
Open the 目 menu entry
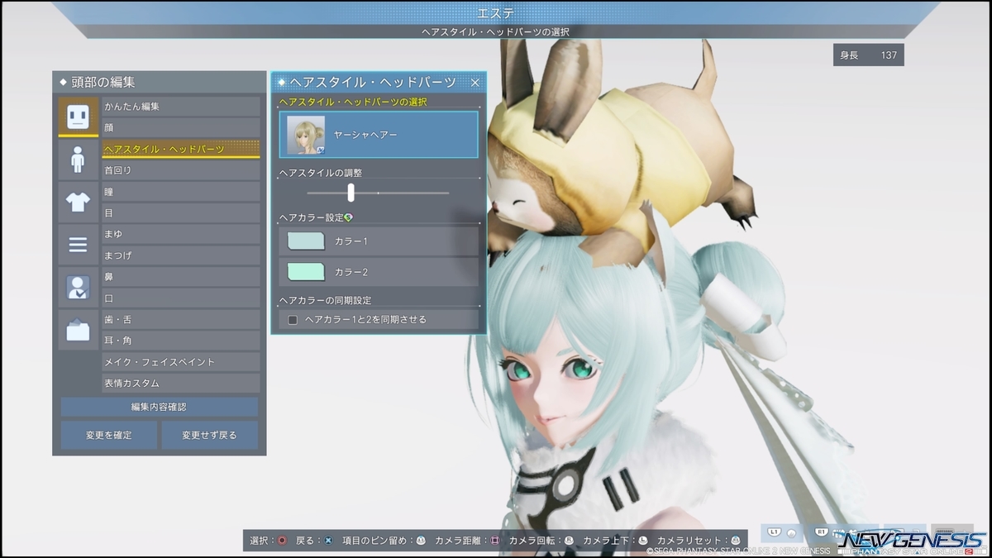pyautogui.click(x=180, y=213)
